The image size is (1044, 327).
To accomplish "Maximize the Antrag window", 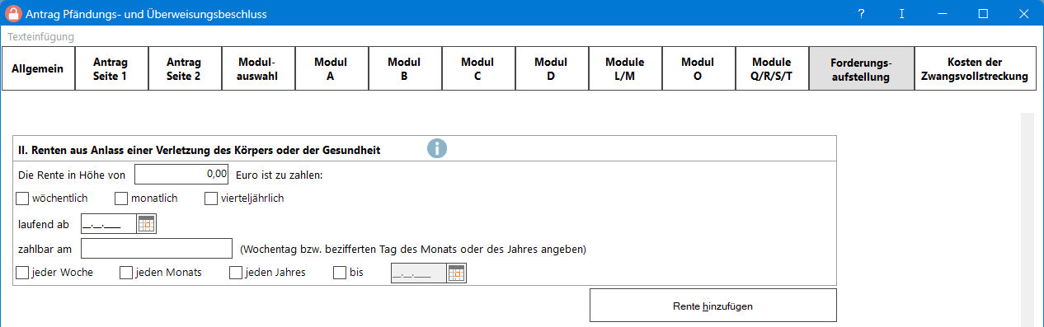I will pyautogui.click(x=983, y=14).
